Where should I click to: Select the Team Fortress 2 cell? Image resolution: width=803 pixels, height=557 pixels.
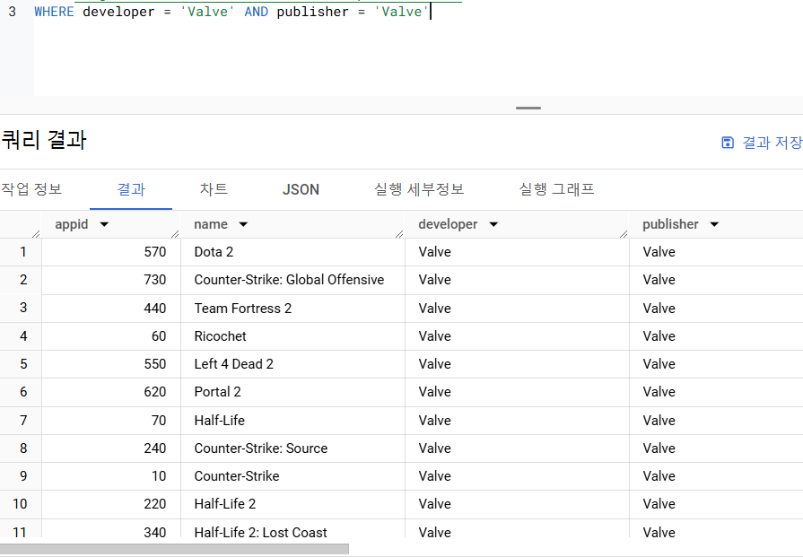[292, 309]
